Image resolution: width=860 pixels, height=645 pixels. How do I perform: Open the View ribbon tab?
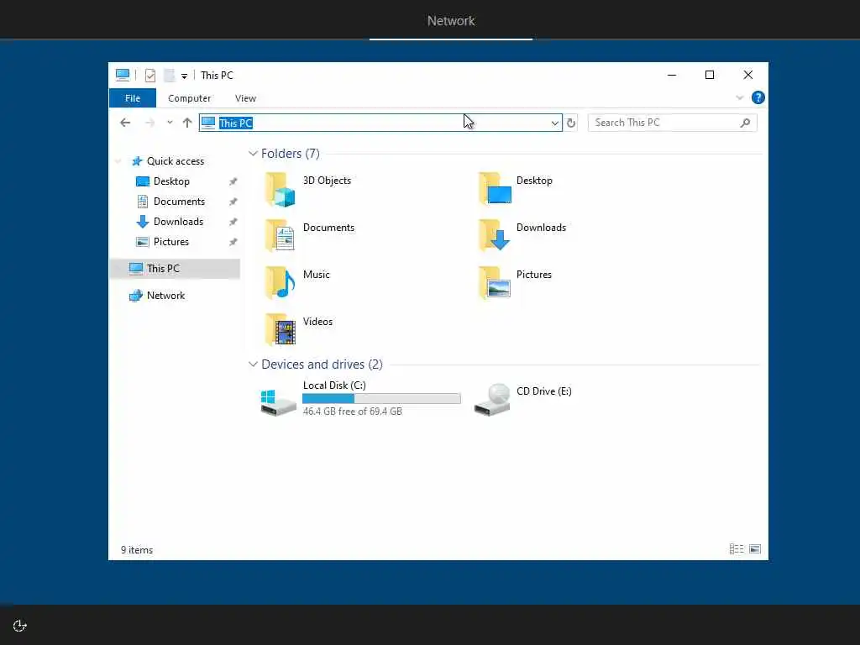click(245, 98)
